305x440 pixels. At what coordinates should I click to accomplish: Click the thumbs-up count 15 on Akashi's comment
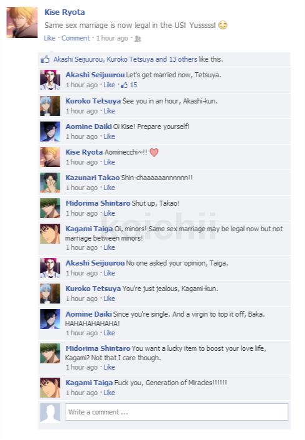point(129,85)
